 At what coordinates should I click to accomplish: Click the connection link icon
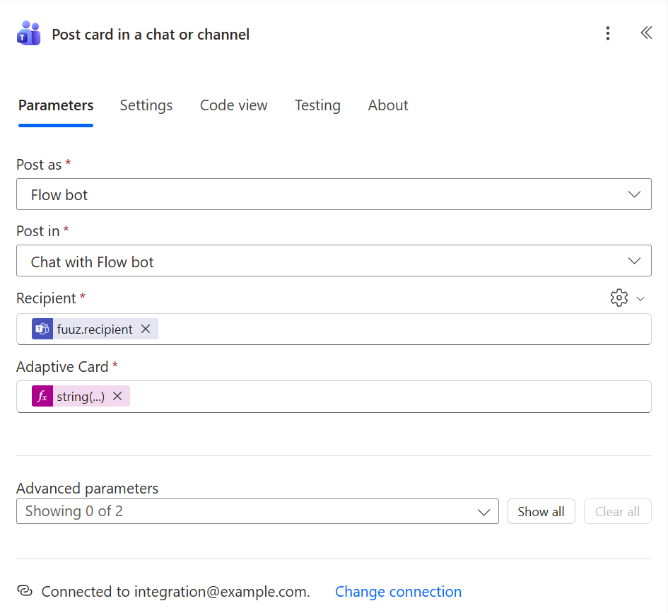coord(25,591)
